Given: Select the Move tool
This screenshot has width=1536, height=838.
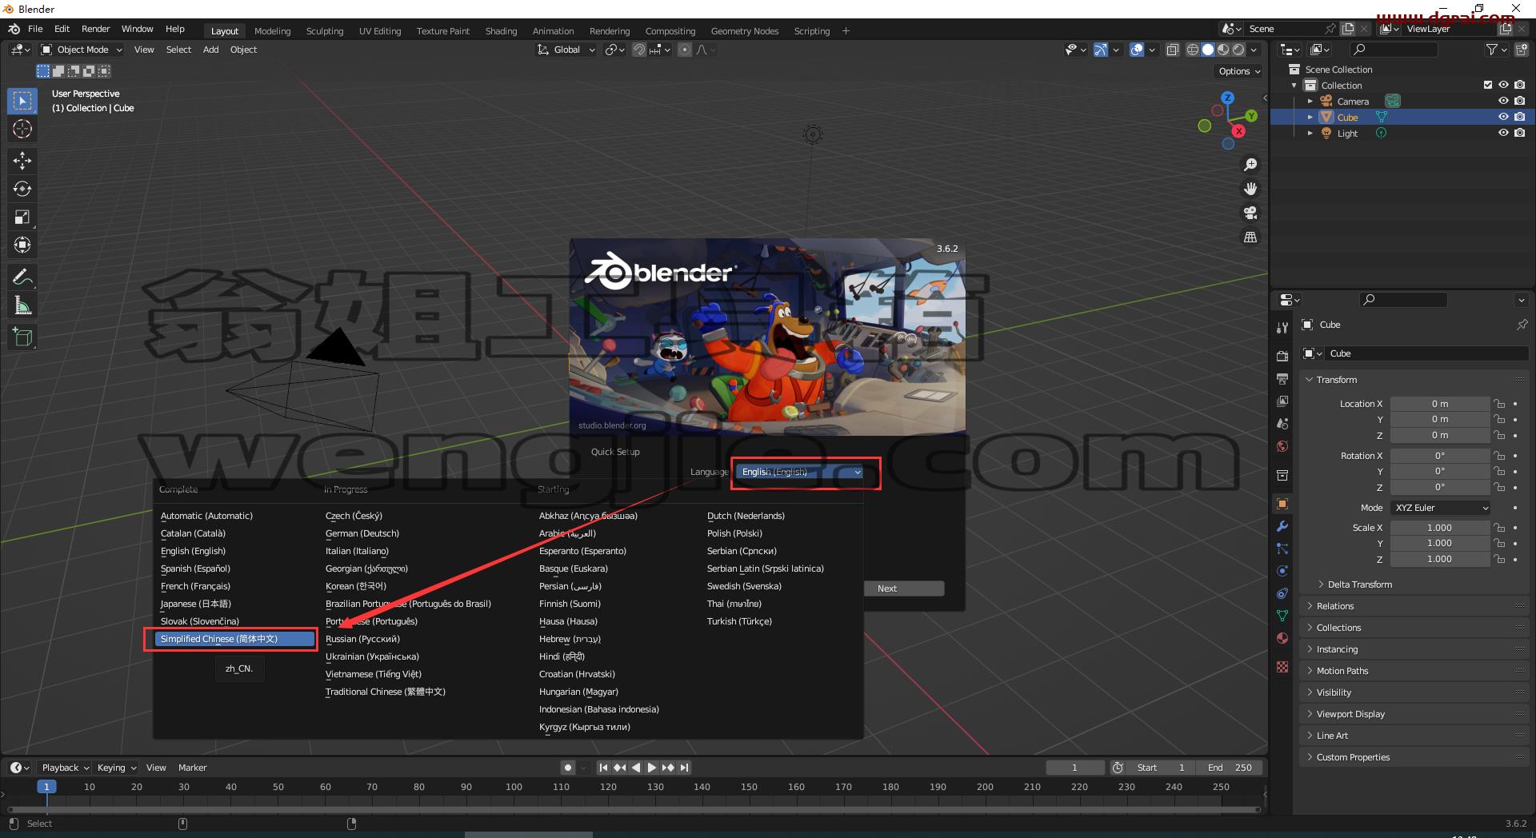Looking at the screenshot, I should click(22, 161).
